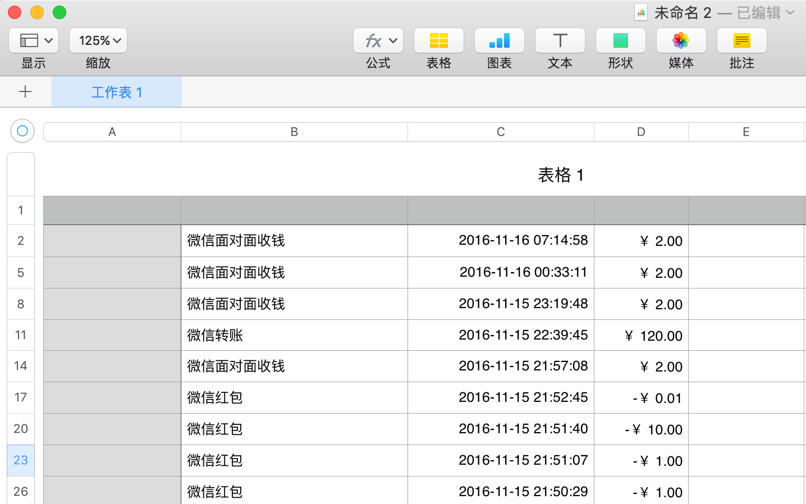The height and width of the screenshot is (504, 806).
Task: Open the 媒体 media browser icon
Action: click(681, 40)
